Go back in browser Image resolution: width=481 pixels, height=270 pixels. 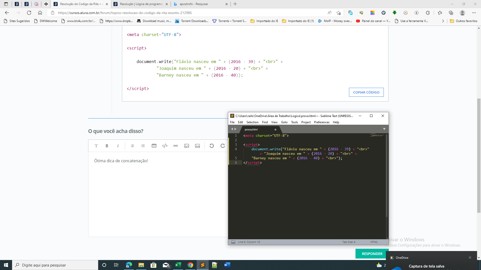coord(7,13)
